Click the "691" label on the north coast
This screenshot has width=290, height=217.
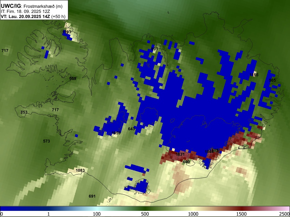(155, 49)
